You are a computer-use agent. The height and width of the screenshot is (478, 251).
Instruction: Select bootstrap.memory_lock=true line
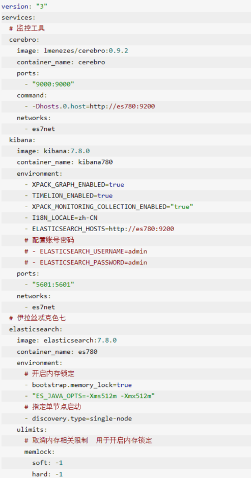(x=78, y=385)
